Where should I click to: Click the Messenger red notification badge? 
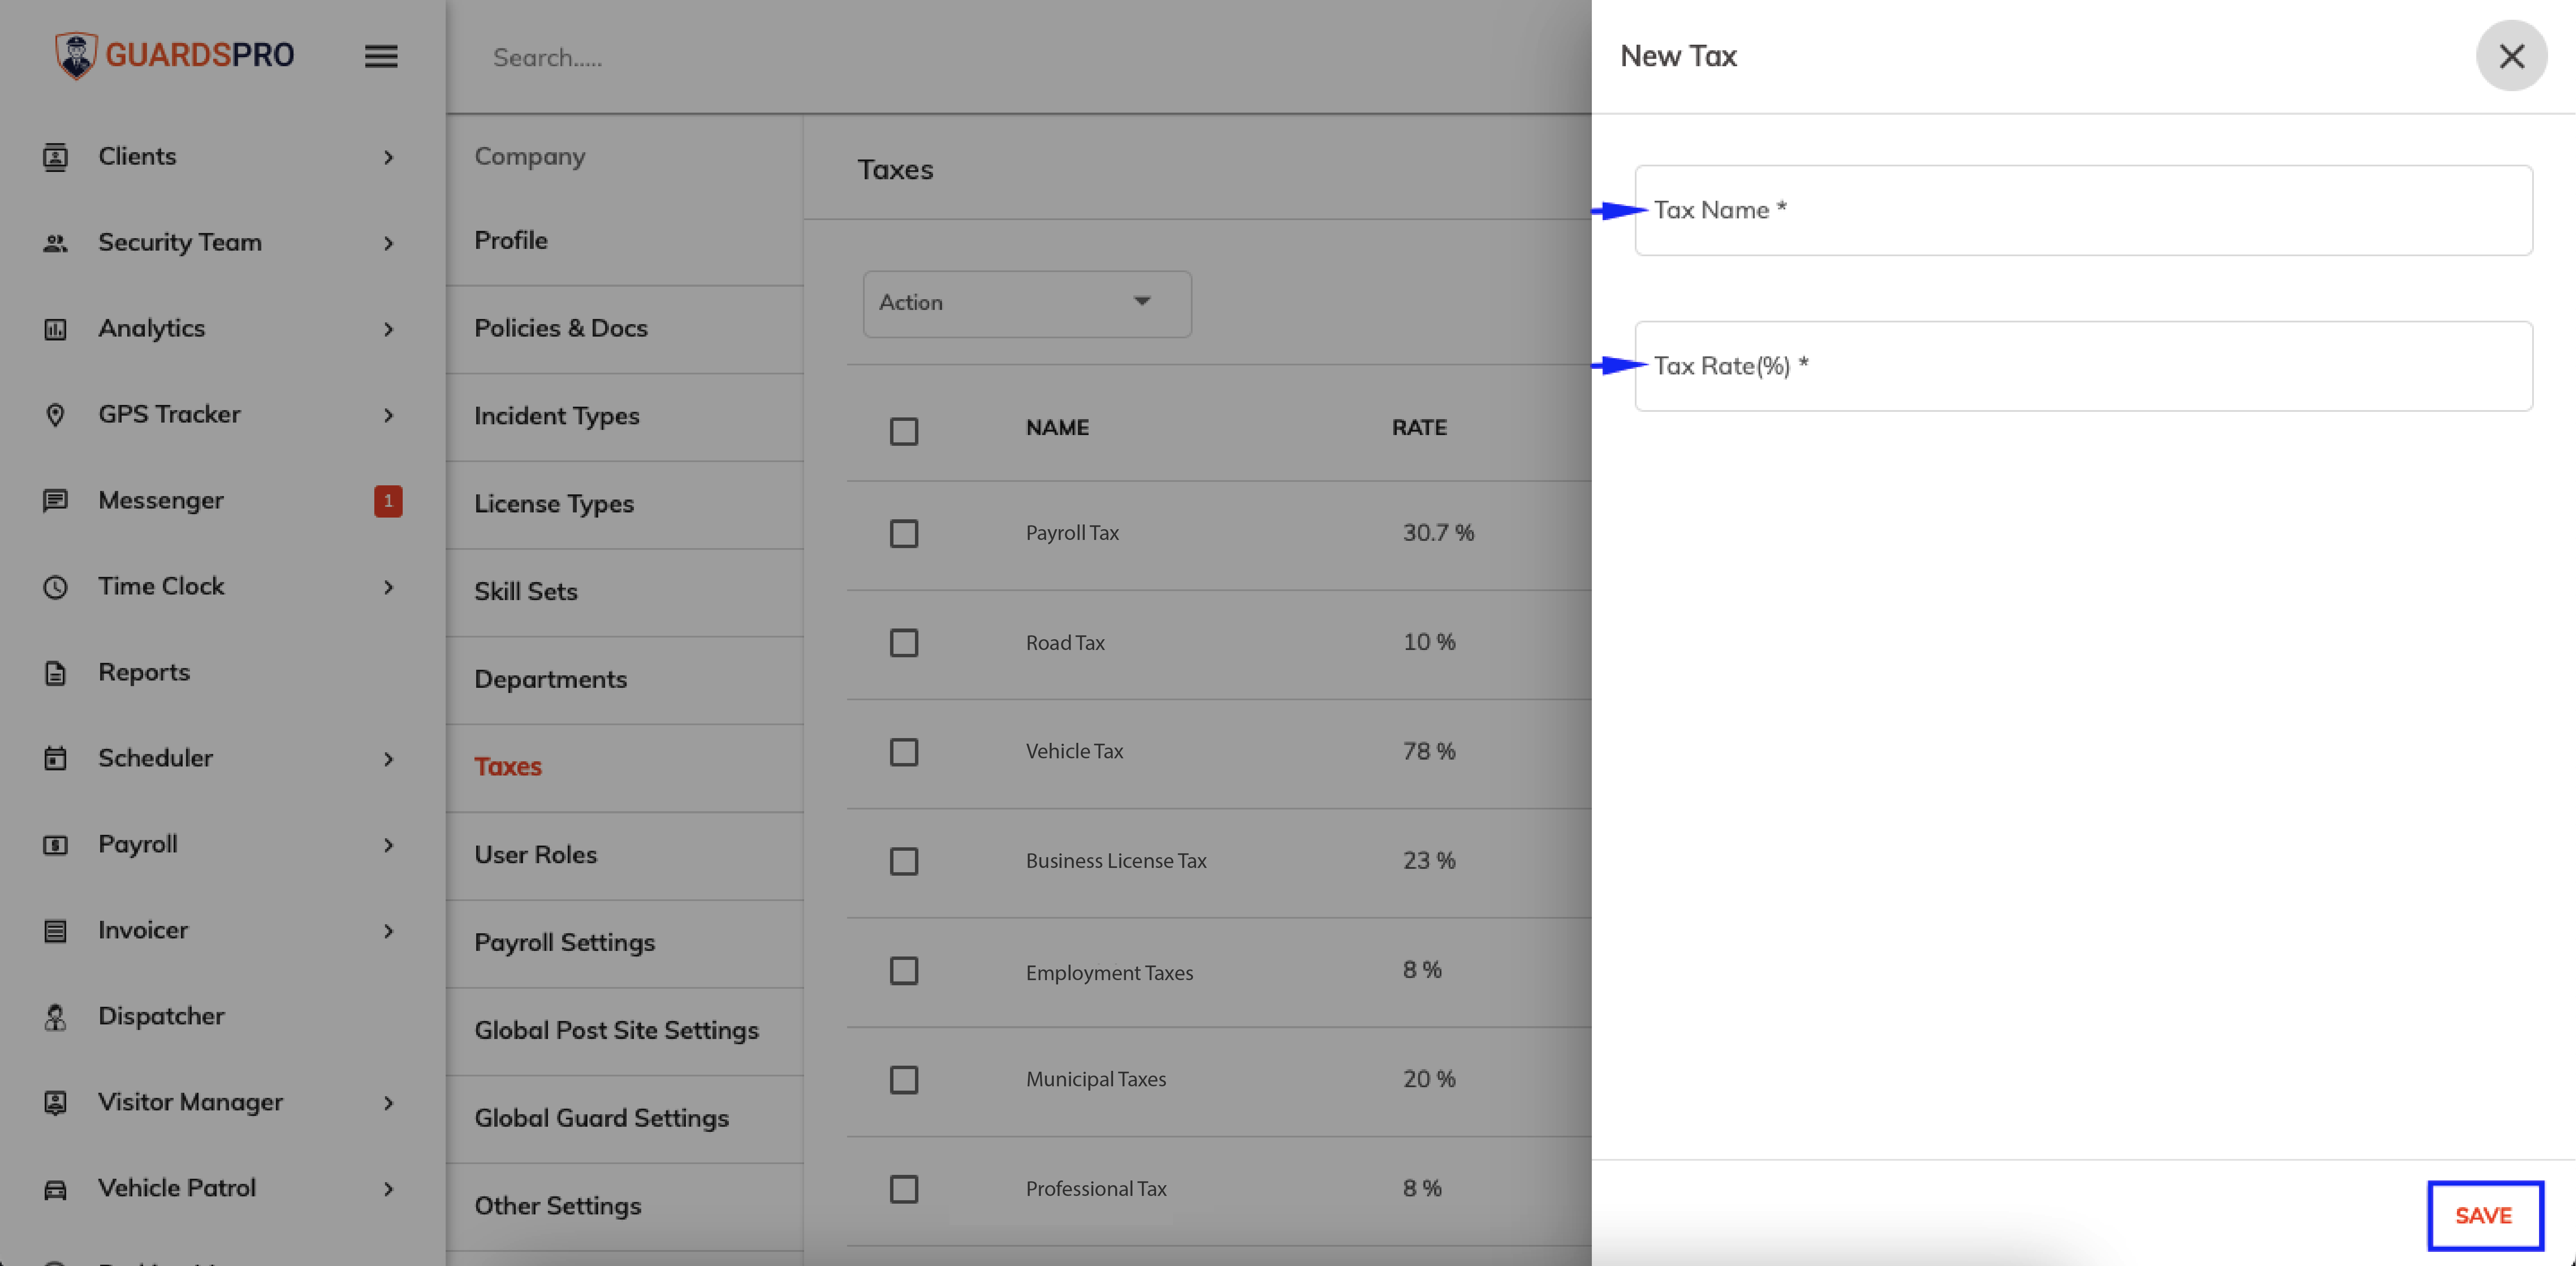click(388, 501)
